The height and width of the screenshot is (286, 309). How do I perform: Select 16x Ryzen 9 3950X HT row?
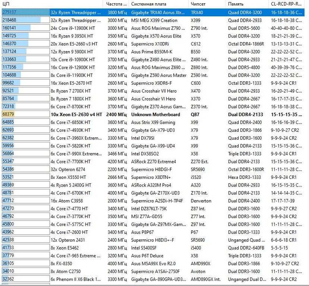153,36
